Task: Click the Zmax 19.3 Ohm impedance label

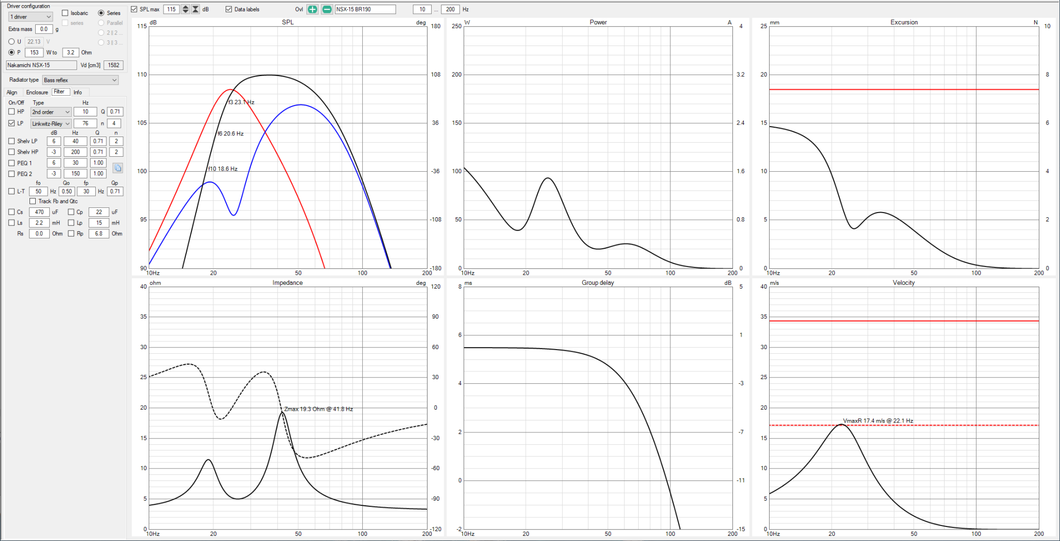Action: tap(318, 409)
